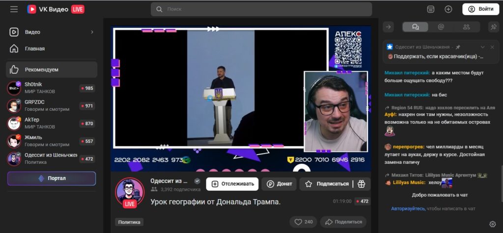Collapse chat with arrow icon
Image resolution: width=503 pixels, height=233 pixels.
(x=388, y=27)
